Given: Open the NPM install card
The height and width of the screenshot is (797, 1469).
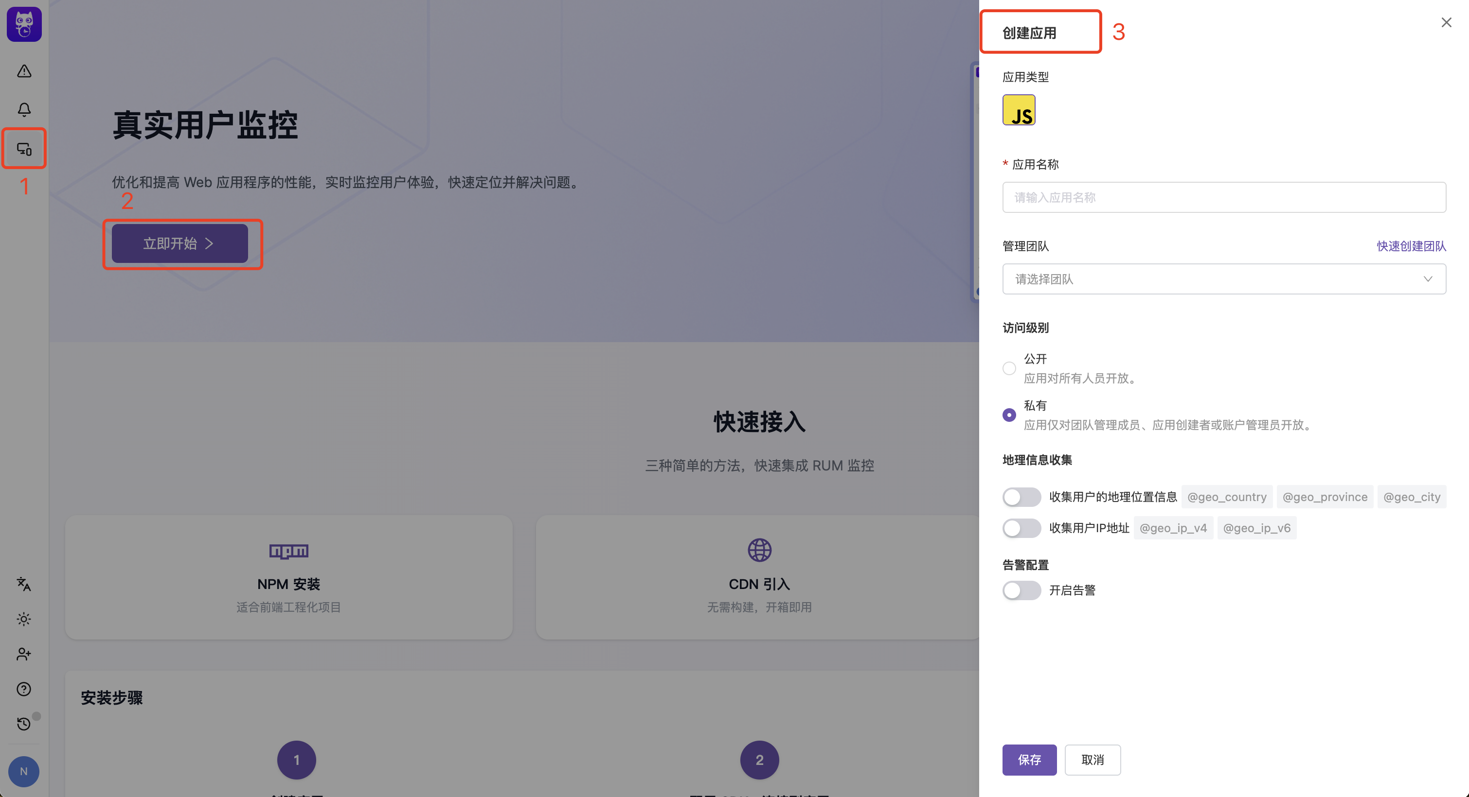Looking at the screenshot, I should [288, 577].
